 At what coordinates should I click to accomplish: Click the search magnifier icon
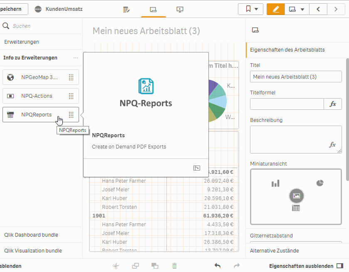tap(6, 26)
